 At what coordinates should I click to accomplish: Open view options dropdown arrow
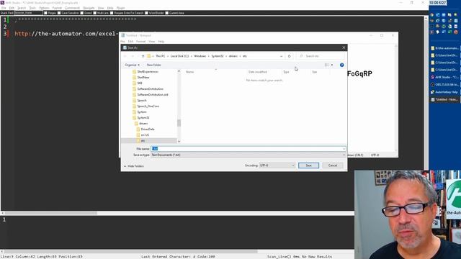[332, 65]
